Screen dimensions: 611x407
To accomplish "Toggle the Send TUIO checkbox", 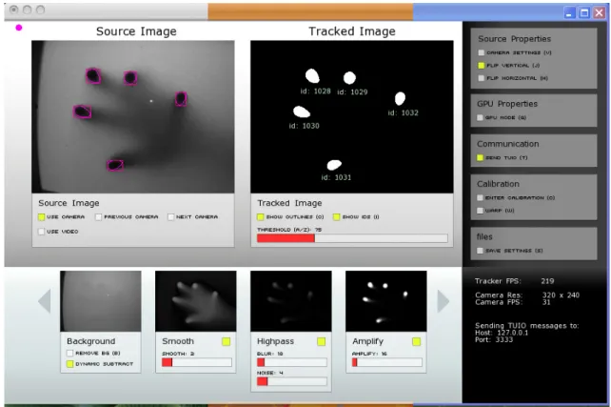I will [480, 157].
